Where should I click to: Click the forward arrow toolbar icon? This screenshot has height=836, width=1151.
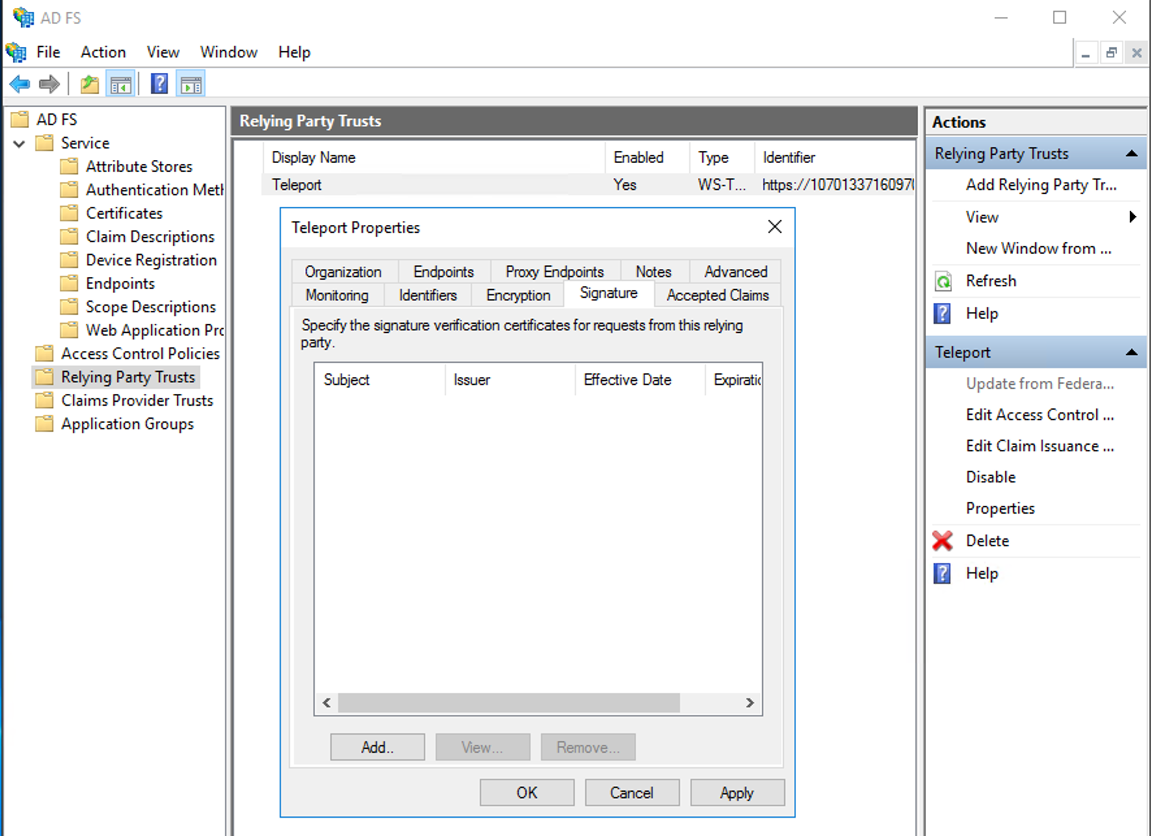[49, 84]
